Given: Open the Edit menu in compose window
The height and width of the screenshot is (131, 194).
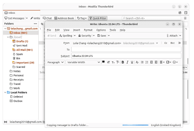Looking at the screenshot, I should [57, 30].
